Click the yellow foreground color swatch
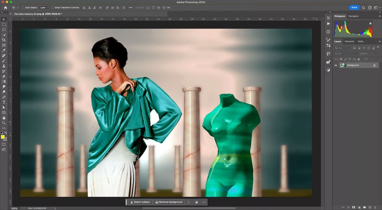The width and height of the screenshot is (382, 210). tap(3, 137)
